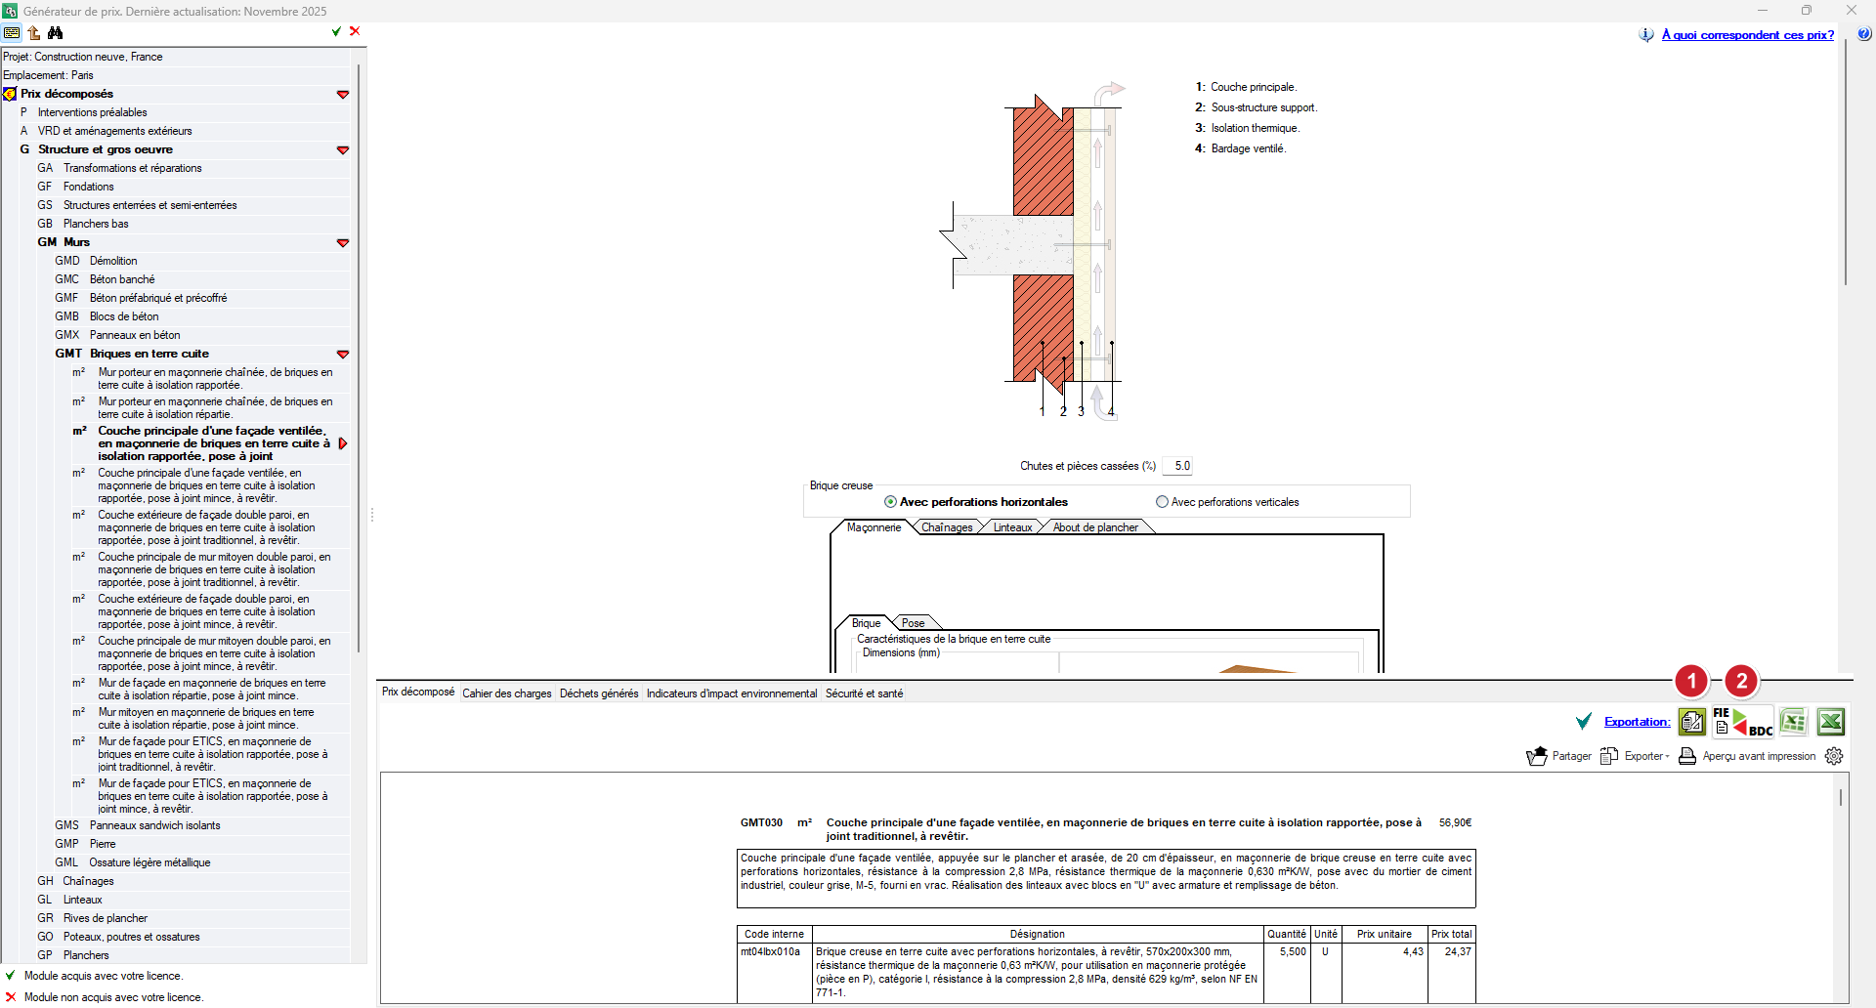The width and height of the screenshot is (1876, 1008).
Task: Switch to the 'Cahier des charges' tab
Action: [x=506, y=693]
